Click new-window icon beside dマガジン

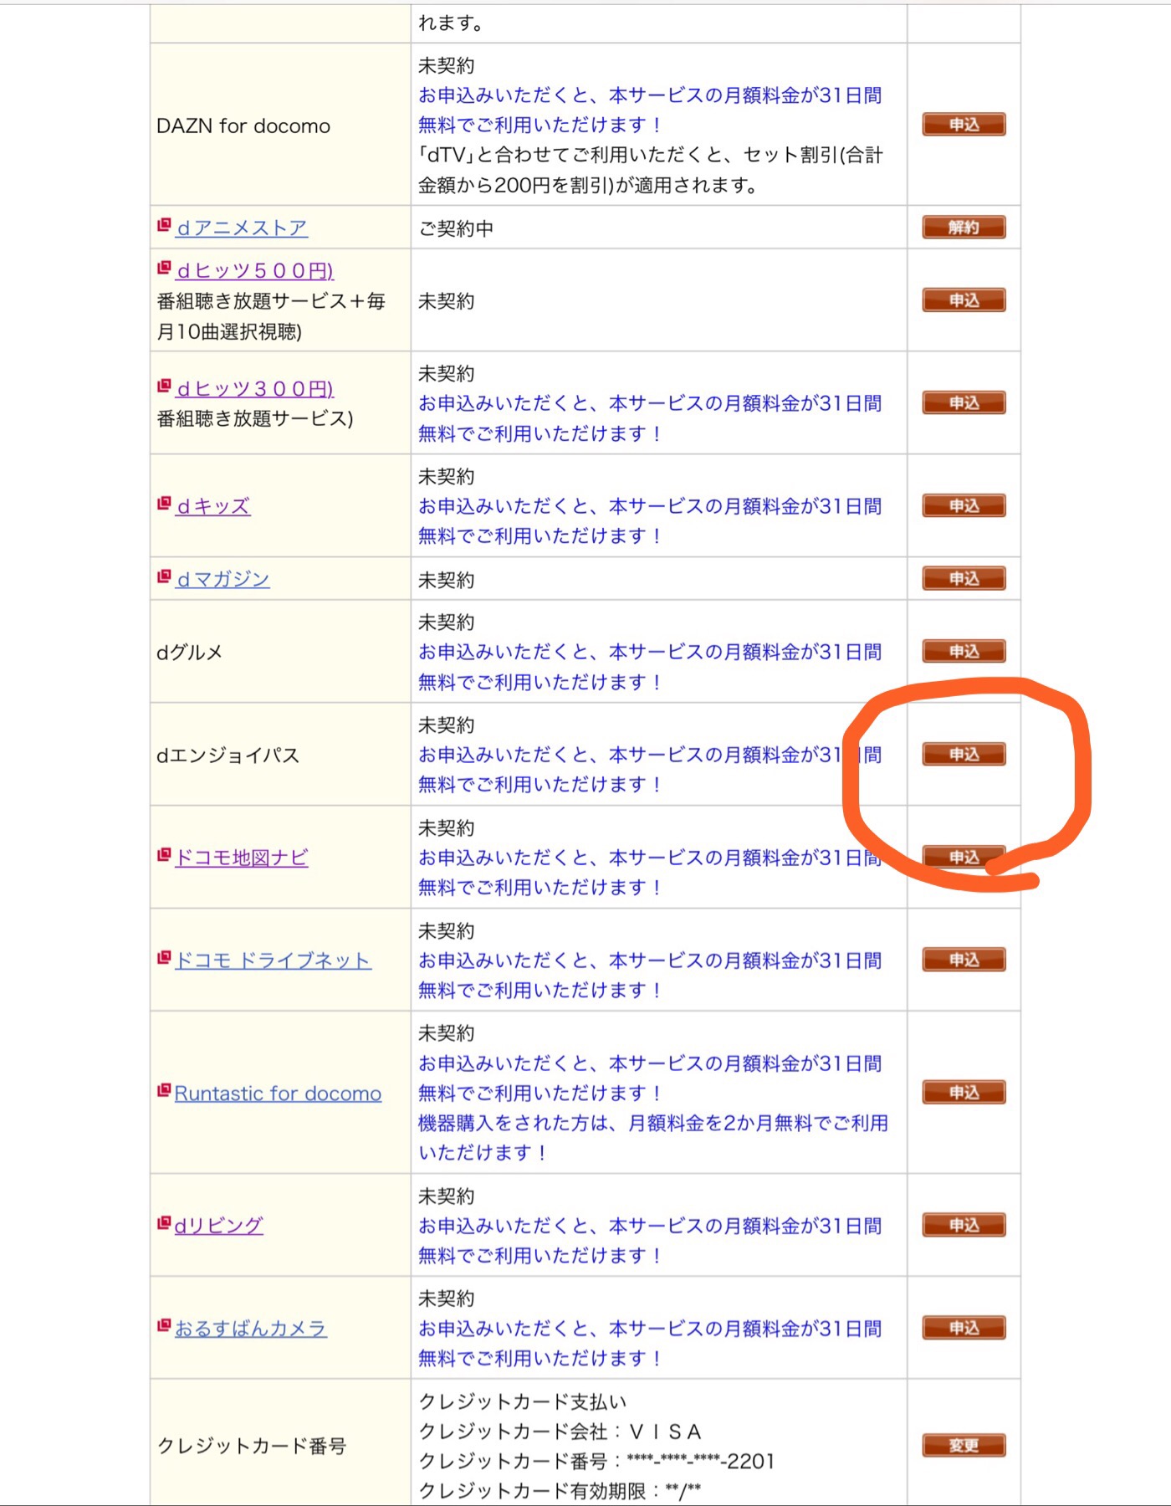165,577
